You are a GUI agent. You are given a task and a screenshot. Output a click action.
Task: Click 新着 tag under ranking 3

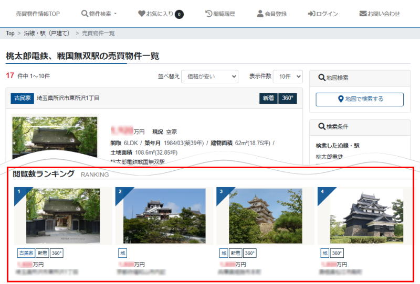coord(236,253)
